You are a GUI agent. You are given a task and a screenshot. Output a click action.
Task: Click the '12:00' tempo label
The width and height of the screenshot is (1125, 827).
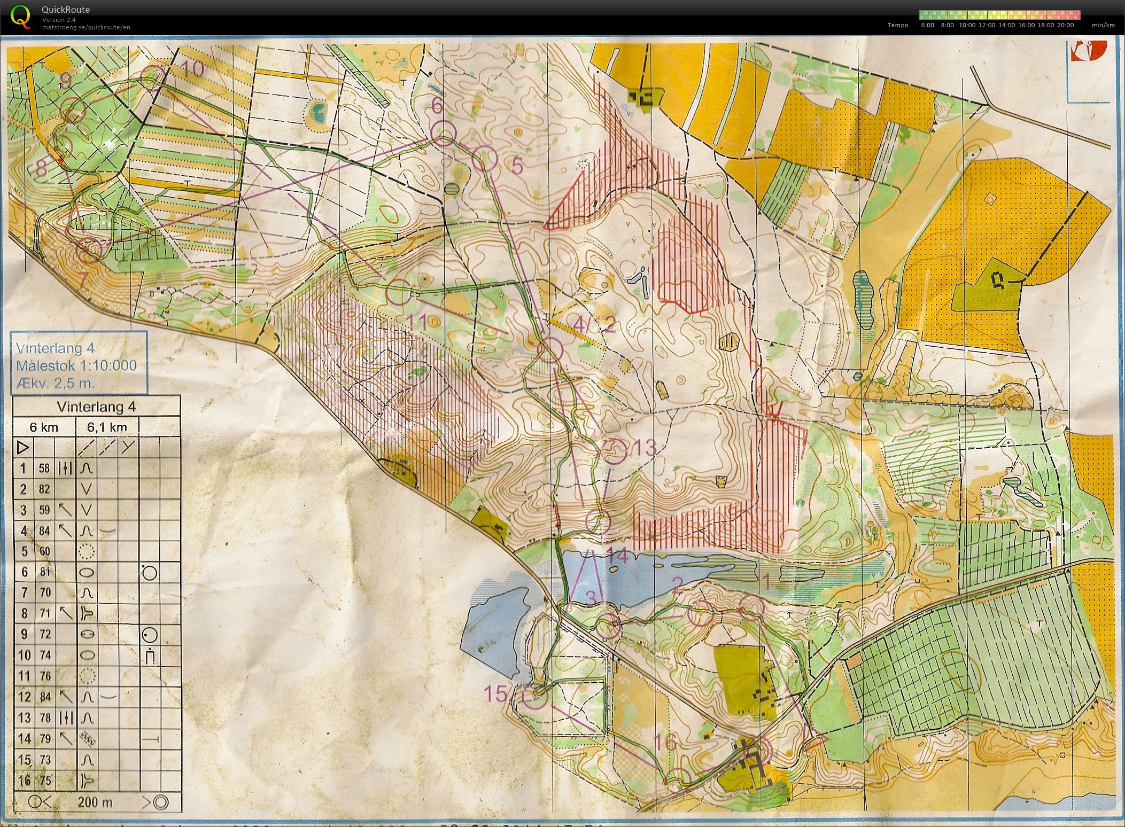[987, 25]
